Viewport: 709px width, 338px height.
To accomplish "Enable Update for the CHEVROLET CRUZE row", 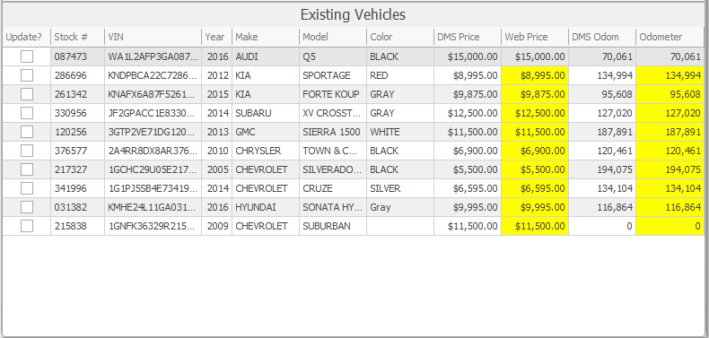I will coord(27,188).
